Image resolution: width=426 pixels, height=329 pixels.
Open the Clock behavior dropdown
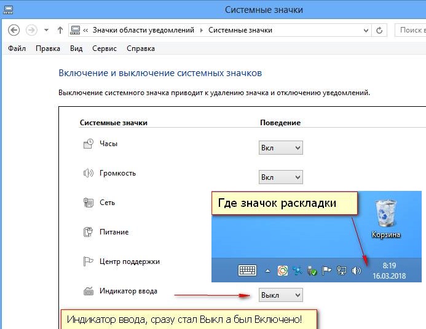[x=281, y=148]
